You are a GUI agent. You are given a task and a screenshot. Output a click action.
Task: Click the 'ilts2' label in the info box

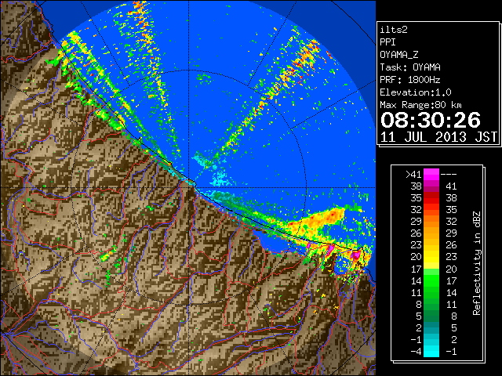click(394, 30)
